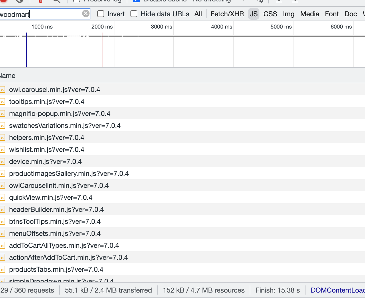
Task: Tick the Hide data URLs checkbox
Action: (134, 14)
